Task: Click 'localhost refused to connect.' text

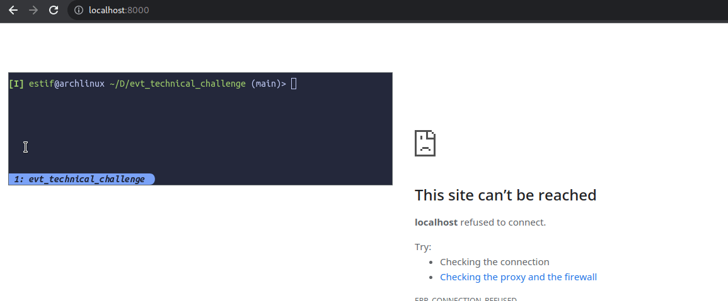Action: [480, 222]
